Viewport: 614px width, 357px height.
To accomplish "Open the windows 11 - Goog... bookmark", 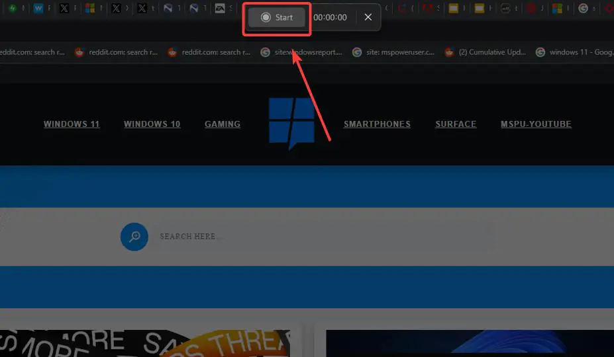I will [x=575, y=52].
